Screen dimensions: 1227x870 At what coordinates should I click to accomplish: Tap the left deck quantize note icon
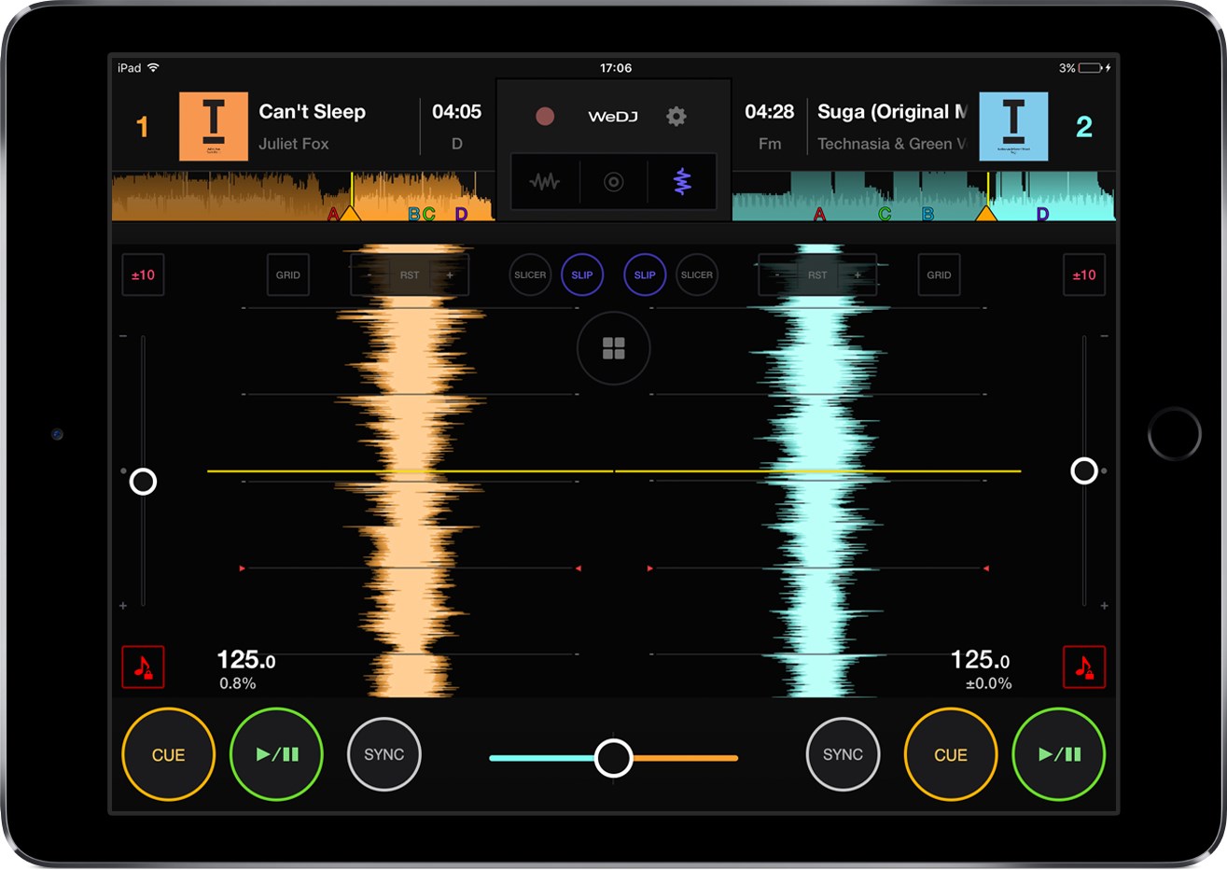[143, 667]
